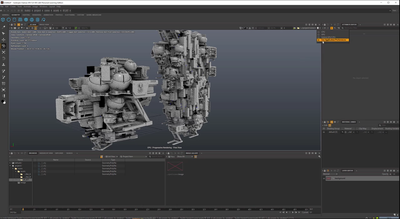400x219 pixels.
Task: Click the timeline current frame marker
Action: pos(23,209)
